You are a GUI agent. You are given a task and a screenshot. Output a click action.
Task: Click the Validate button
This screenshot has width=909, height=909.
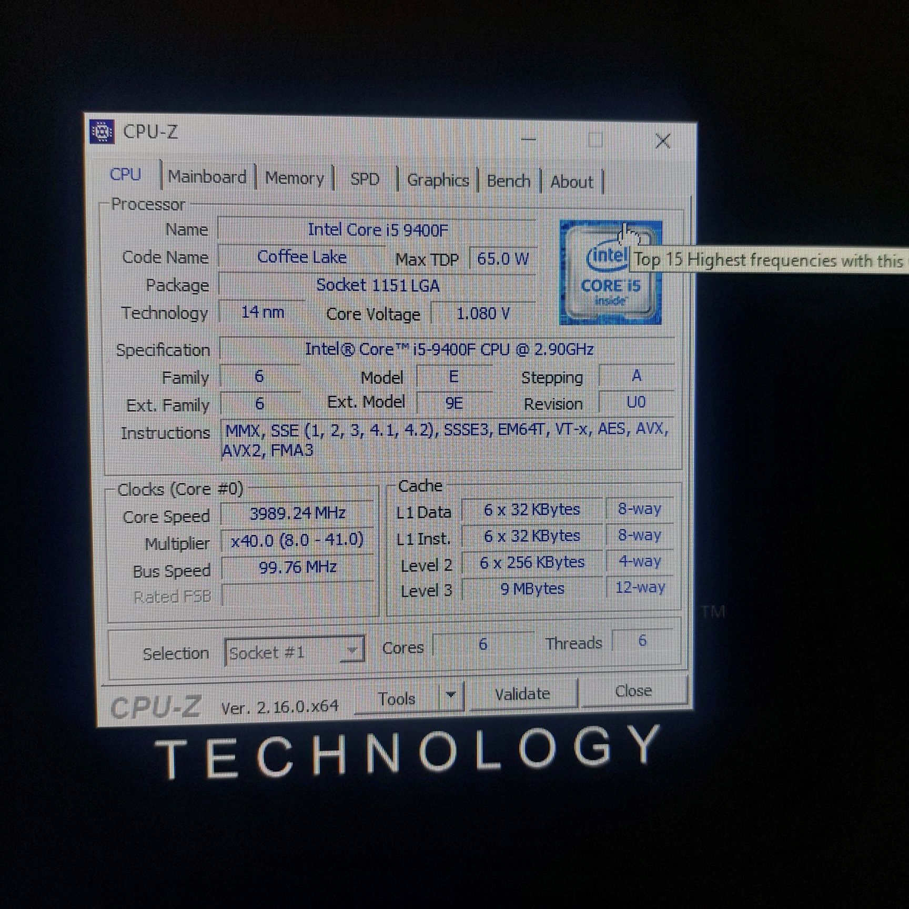523,694
